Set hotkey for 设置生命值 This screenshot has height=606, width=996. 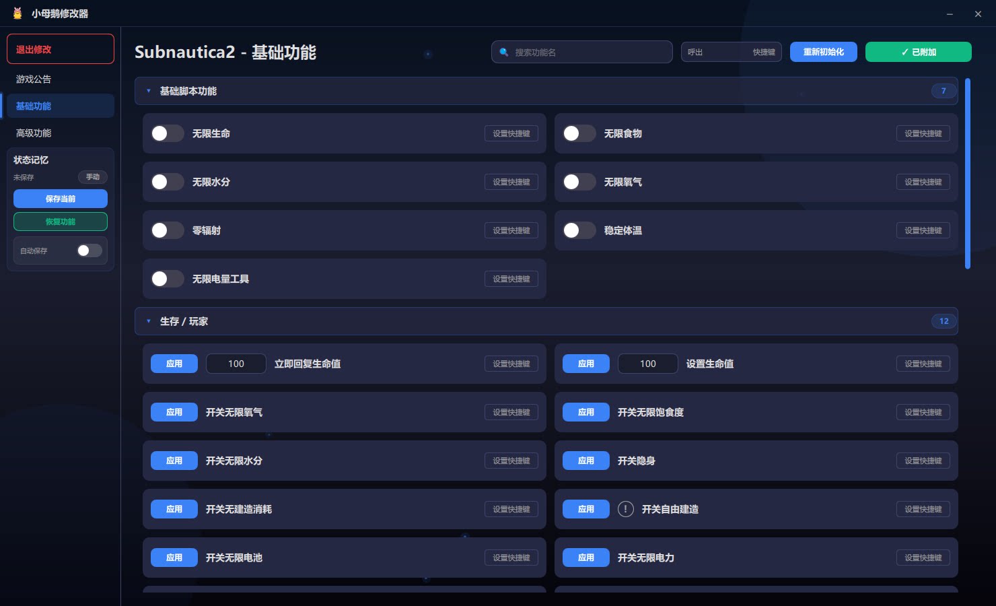(923, 364)
